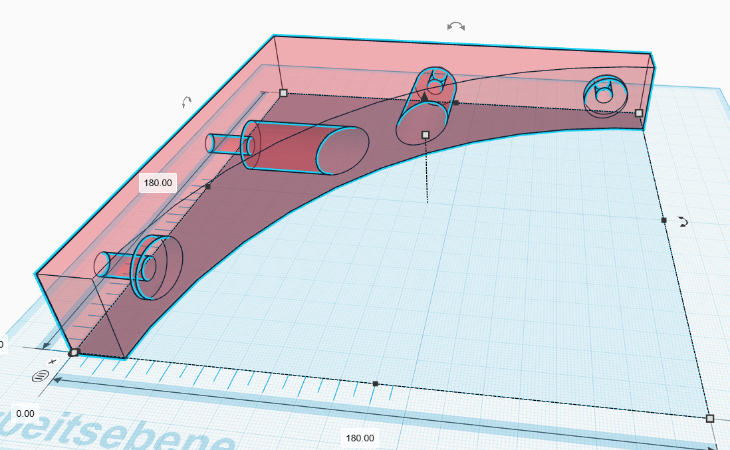The height and width of the screenshot is (450, 730).
Task: Dismiss the ruler with its small x button
Action: [x=53, y=362]
